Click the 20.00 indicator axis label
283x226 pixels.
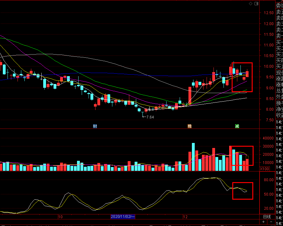click(x=269, y=208)
